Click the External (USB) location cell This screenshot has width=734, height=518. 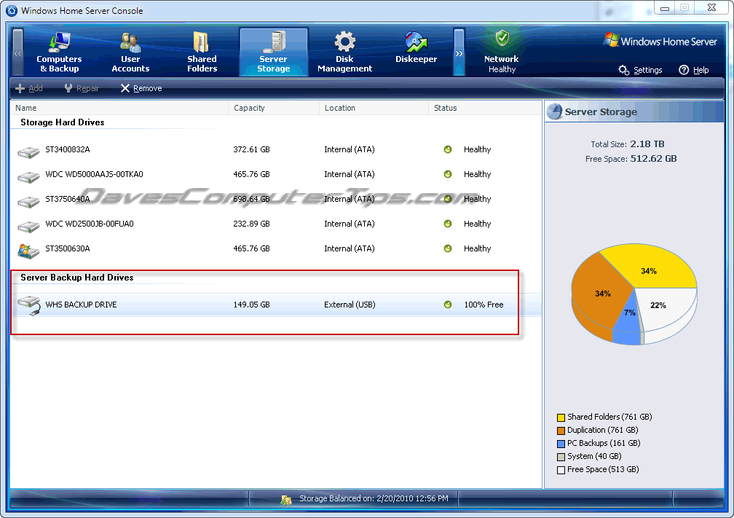[350, 305]
